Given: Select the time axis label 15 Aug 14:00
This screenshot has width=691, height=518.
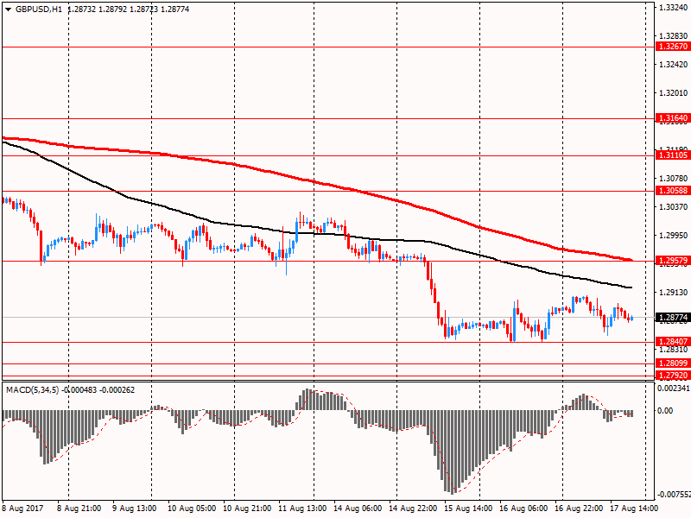Looking at the screenshot, I should coord(468,509).
